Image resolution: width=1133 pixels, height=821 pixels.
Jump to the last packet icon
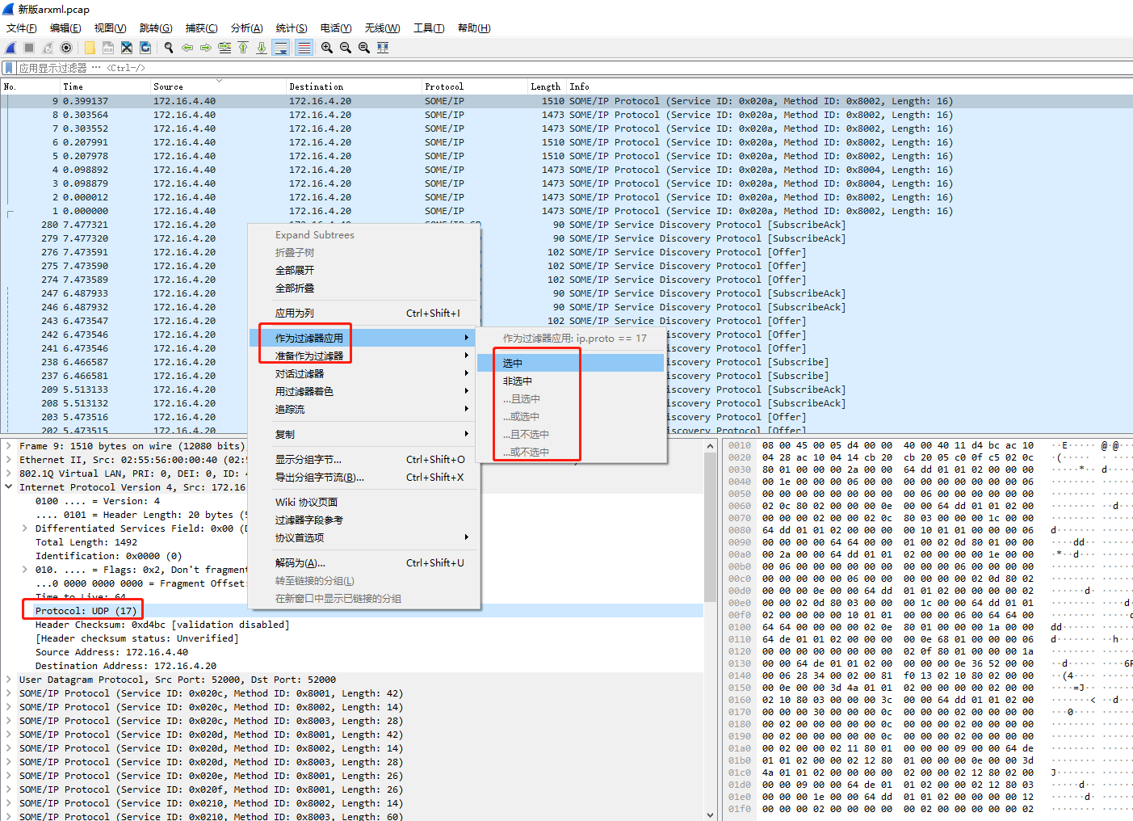click(x=262, y=48)
